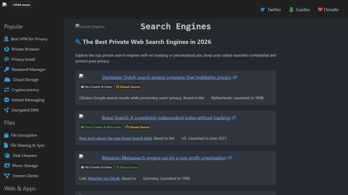Open the Cloud Storage cloud icon
Screen dimensions: 348x195
pyautogui.click(x=7, y=79)
